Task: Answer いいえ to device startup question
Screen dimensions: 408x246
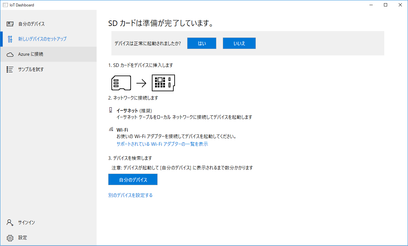Action: tap(239, 44)
